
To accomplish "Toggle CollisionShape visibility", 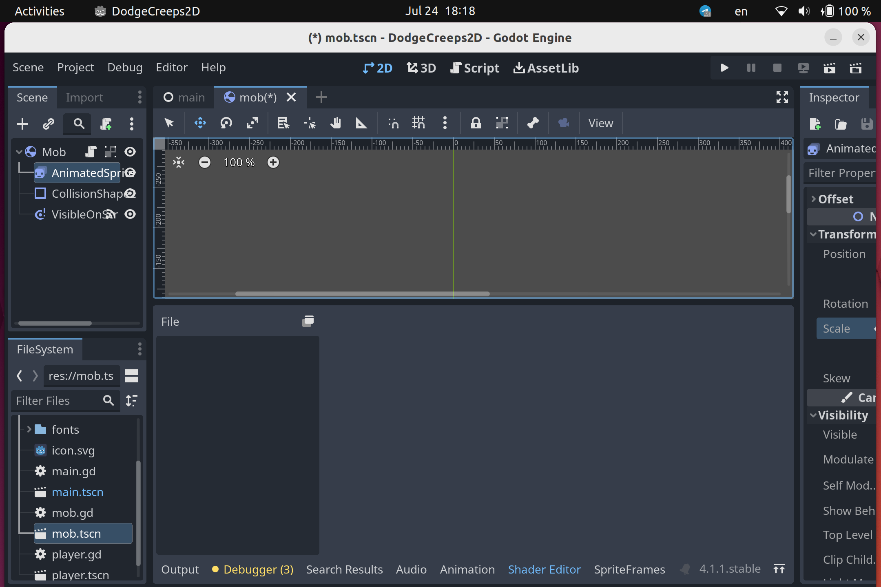I will 130,193.
